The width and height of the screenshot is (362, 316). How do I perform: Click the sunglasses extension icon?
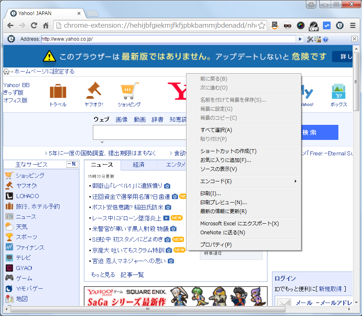coord(287,25)
